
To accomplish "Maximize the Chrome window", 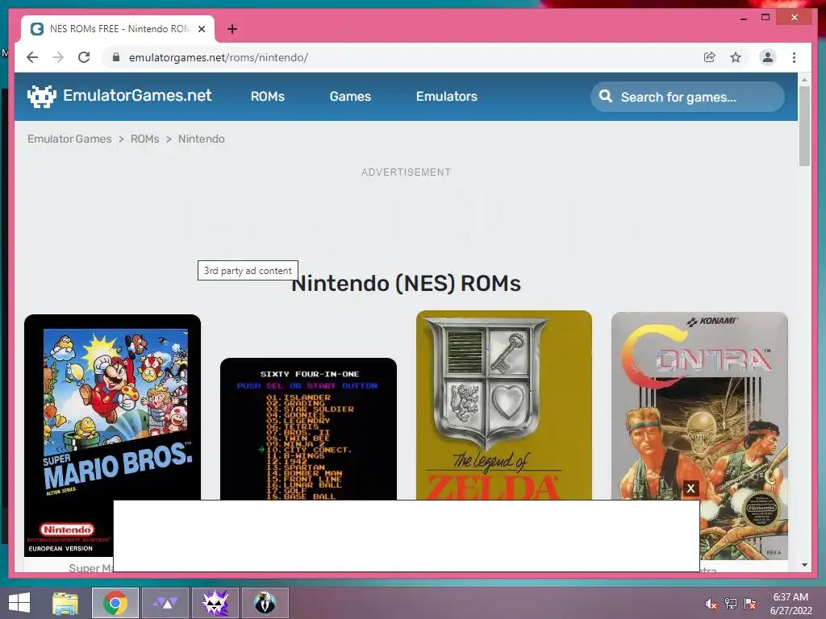I will click(x=766, y=18).
